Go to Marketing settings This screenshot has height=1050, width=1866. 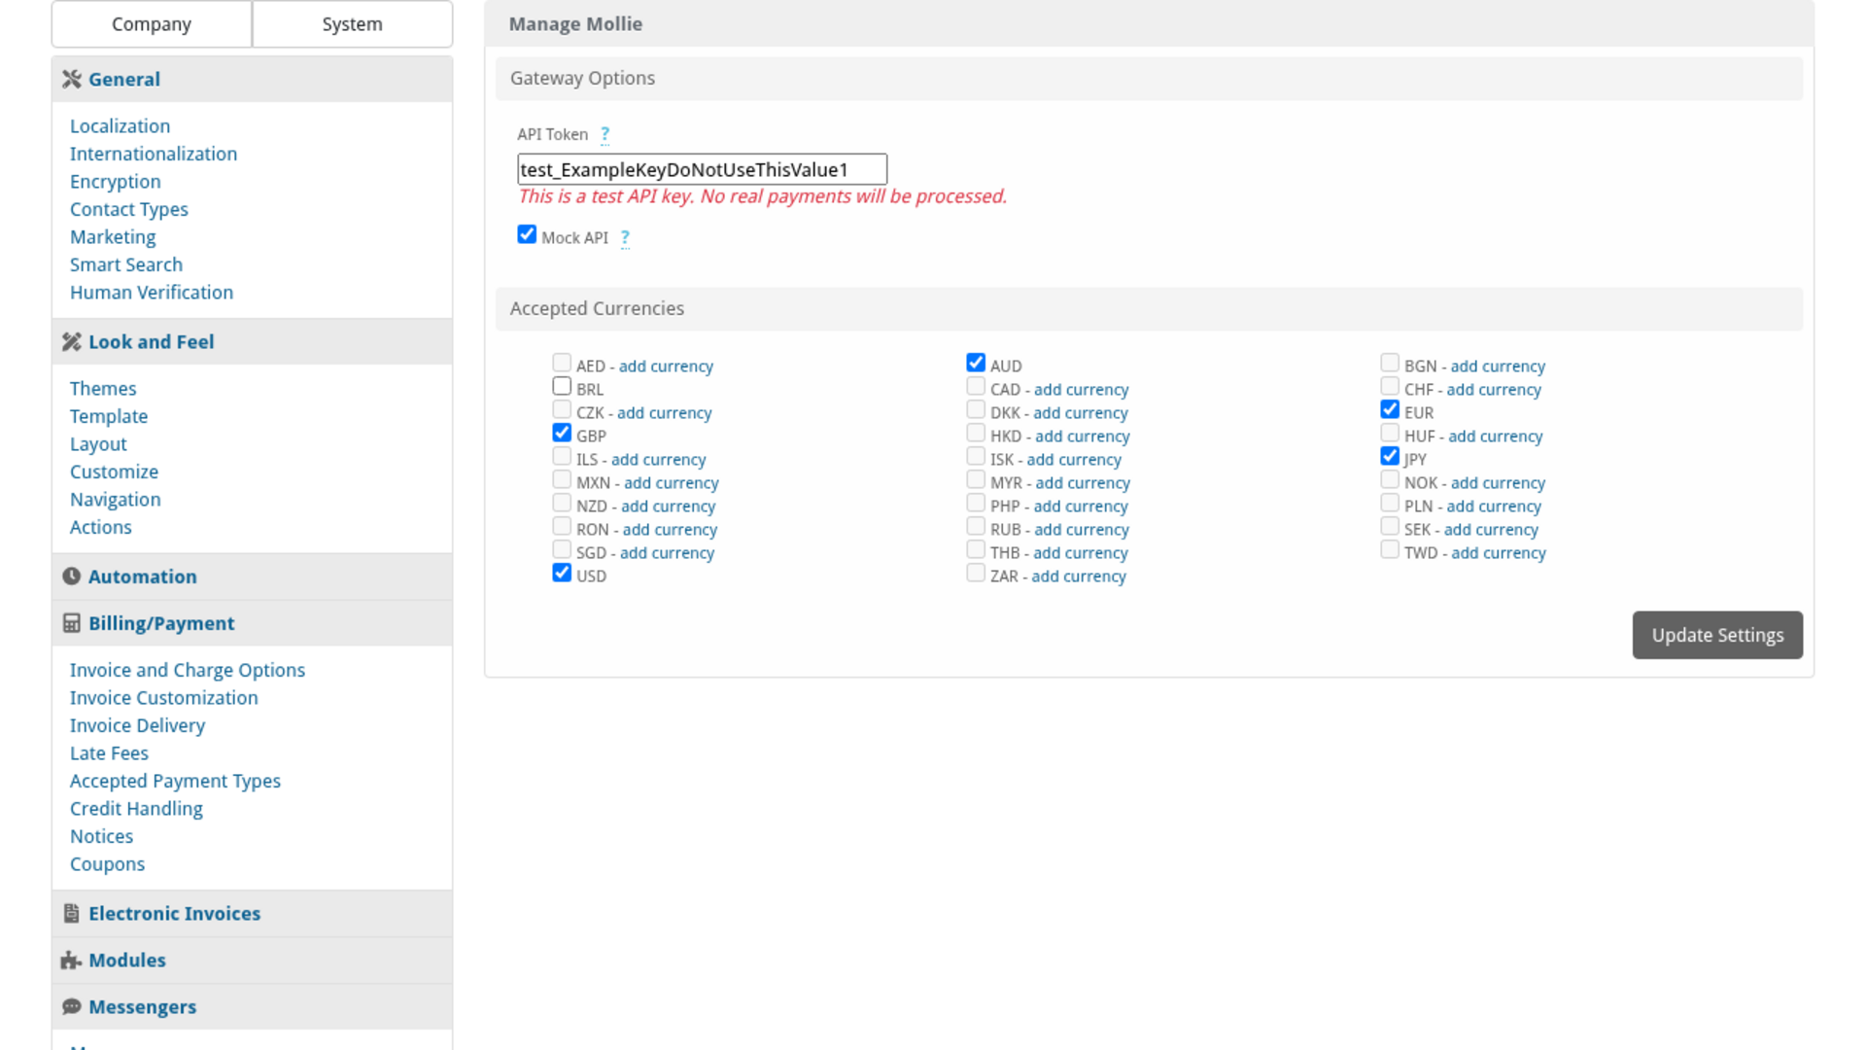click(113, 237)
